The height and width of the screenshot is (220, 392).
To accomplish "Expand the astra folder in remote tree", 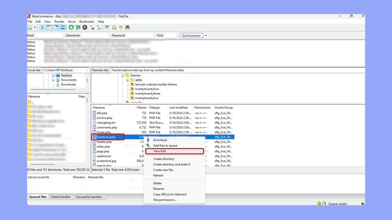I will coord(128,80).
